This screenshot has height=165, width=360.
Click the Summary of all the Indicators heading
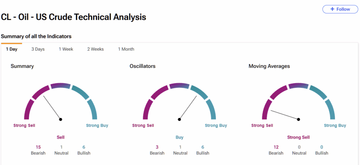tap(36, 36)
